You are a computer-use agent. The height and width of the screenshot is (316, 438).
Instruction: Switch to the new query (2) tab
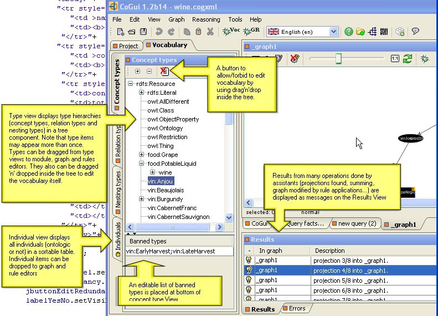pyautogui.click(x=354, y=224)
